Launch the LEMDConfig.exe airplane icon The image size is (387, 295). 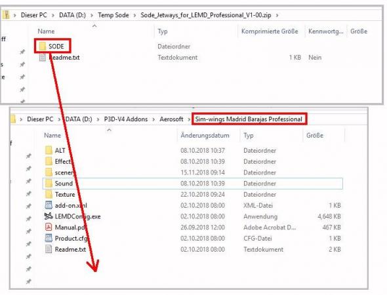click(x=49, y=216)
